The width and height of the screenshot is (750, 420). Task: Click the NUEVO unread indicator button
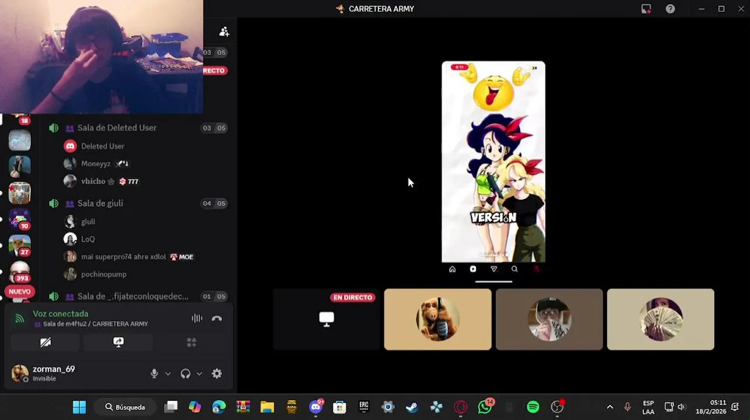19,292
